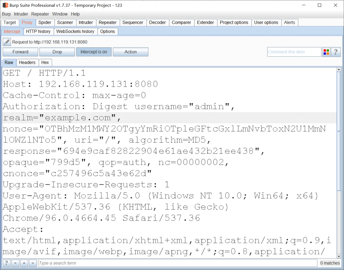Open the Intercept help question icon
Image resolution: width=344 pixels, height=270 pixels.
pyautogui.click(x=336, y=52)
